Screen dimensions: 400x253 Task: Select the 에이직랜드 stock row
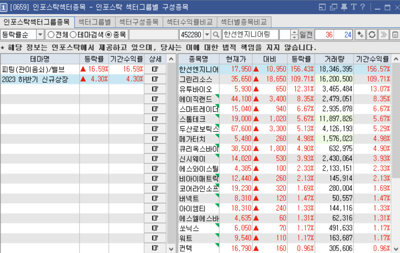(x=285, y=99)
